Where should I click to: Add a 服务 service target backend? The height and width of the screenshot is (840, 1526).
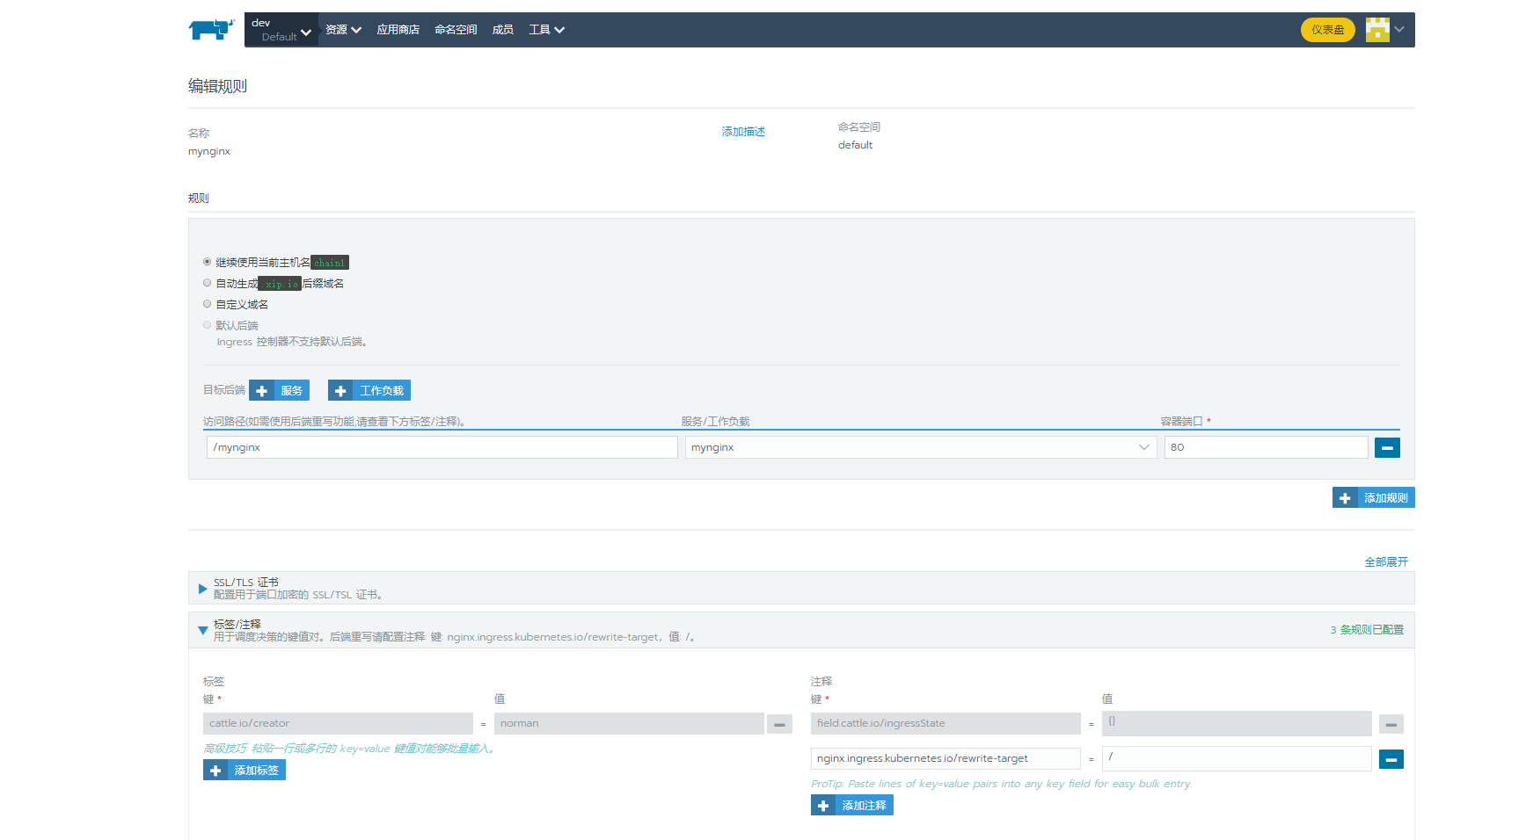tap(279, 390)
